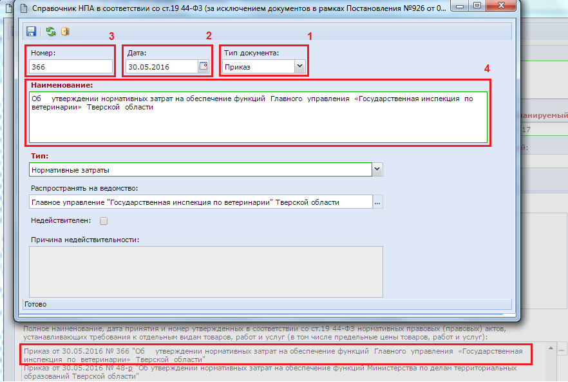The height and width of the screenshot is (382, 568).
Task: Click the green Refresh icon
Action: [50, 32]
